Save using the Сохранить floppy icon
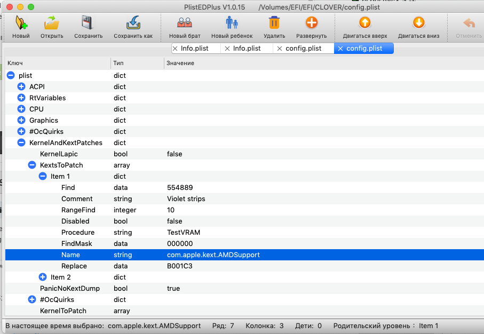484x334 pixels. pyautogui.click(x=88, y=23)
